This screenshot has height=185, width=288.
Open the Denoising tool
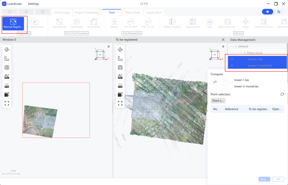pyautogui.click(x=77, y=24)
